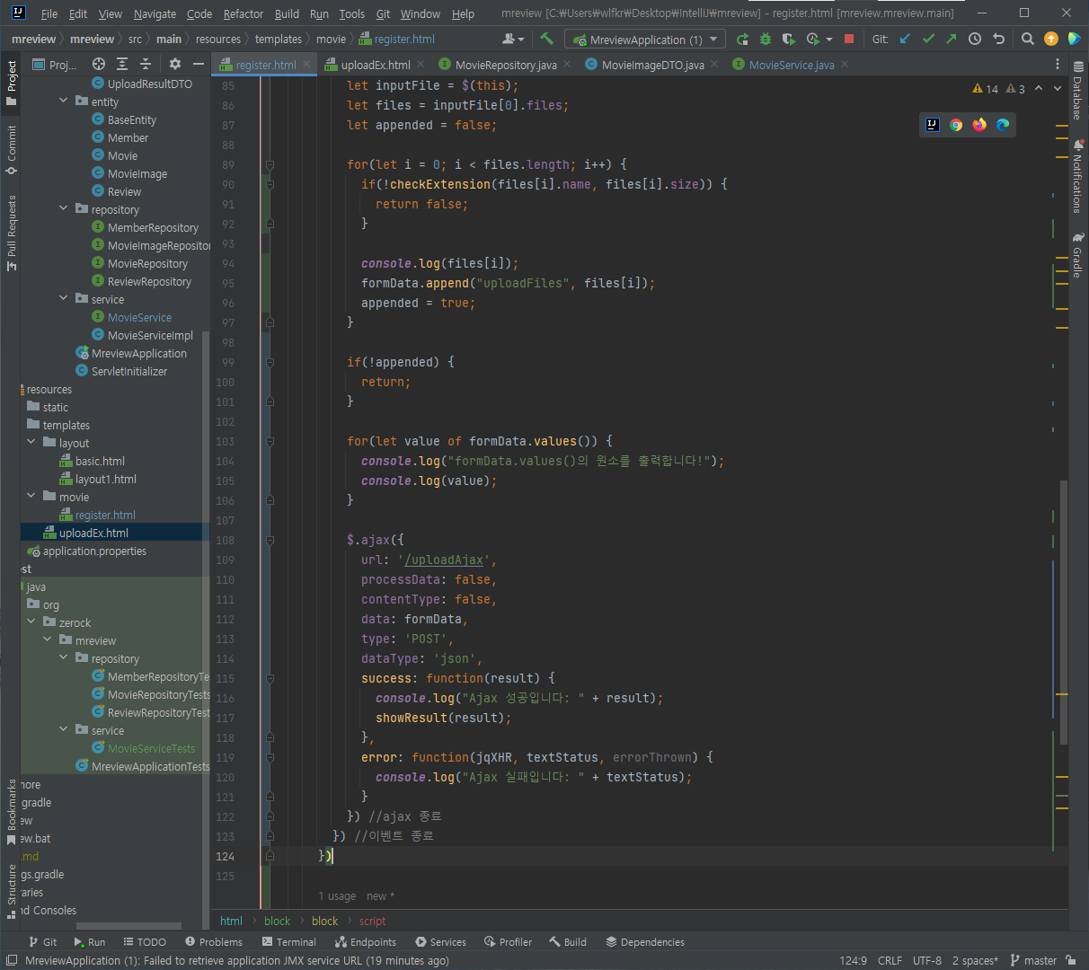Screen dimensions: 1089x970
Task: Click Git commit checkmark icon
Action: pyautogui.click(x=928, y=39)
